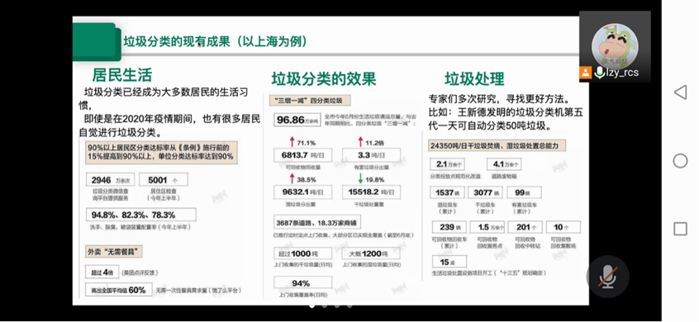Tap the 居民生活 section heading
Screen dimensions: 699x322
tap(122, 74)
